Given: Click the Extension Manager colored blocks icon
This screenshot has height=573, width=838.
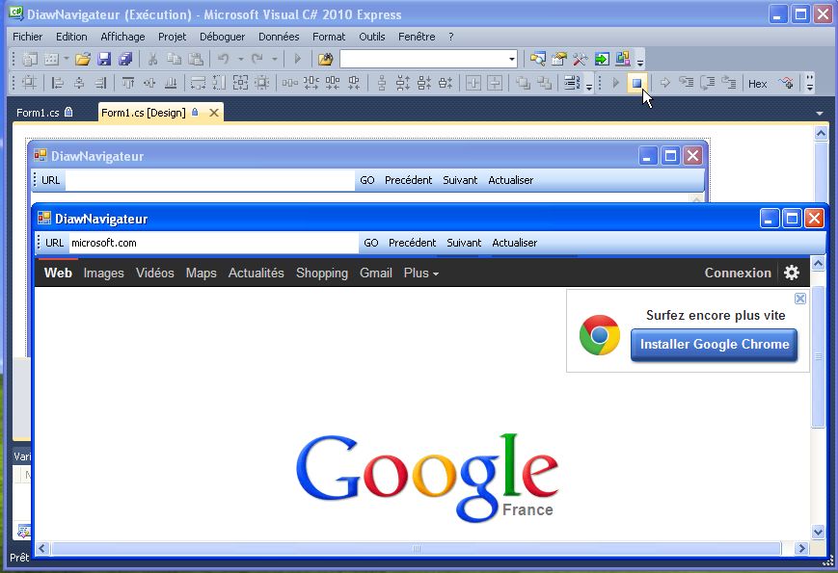Looking at the screenshot, I should click(x=623, y=59).
